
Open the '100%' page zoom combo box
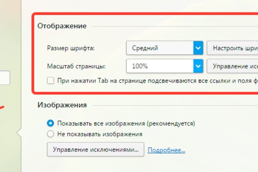coord(160,66)
